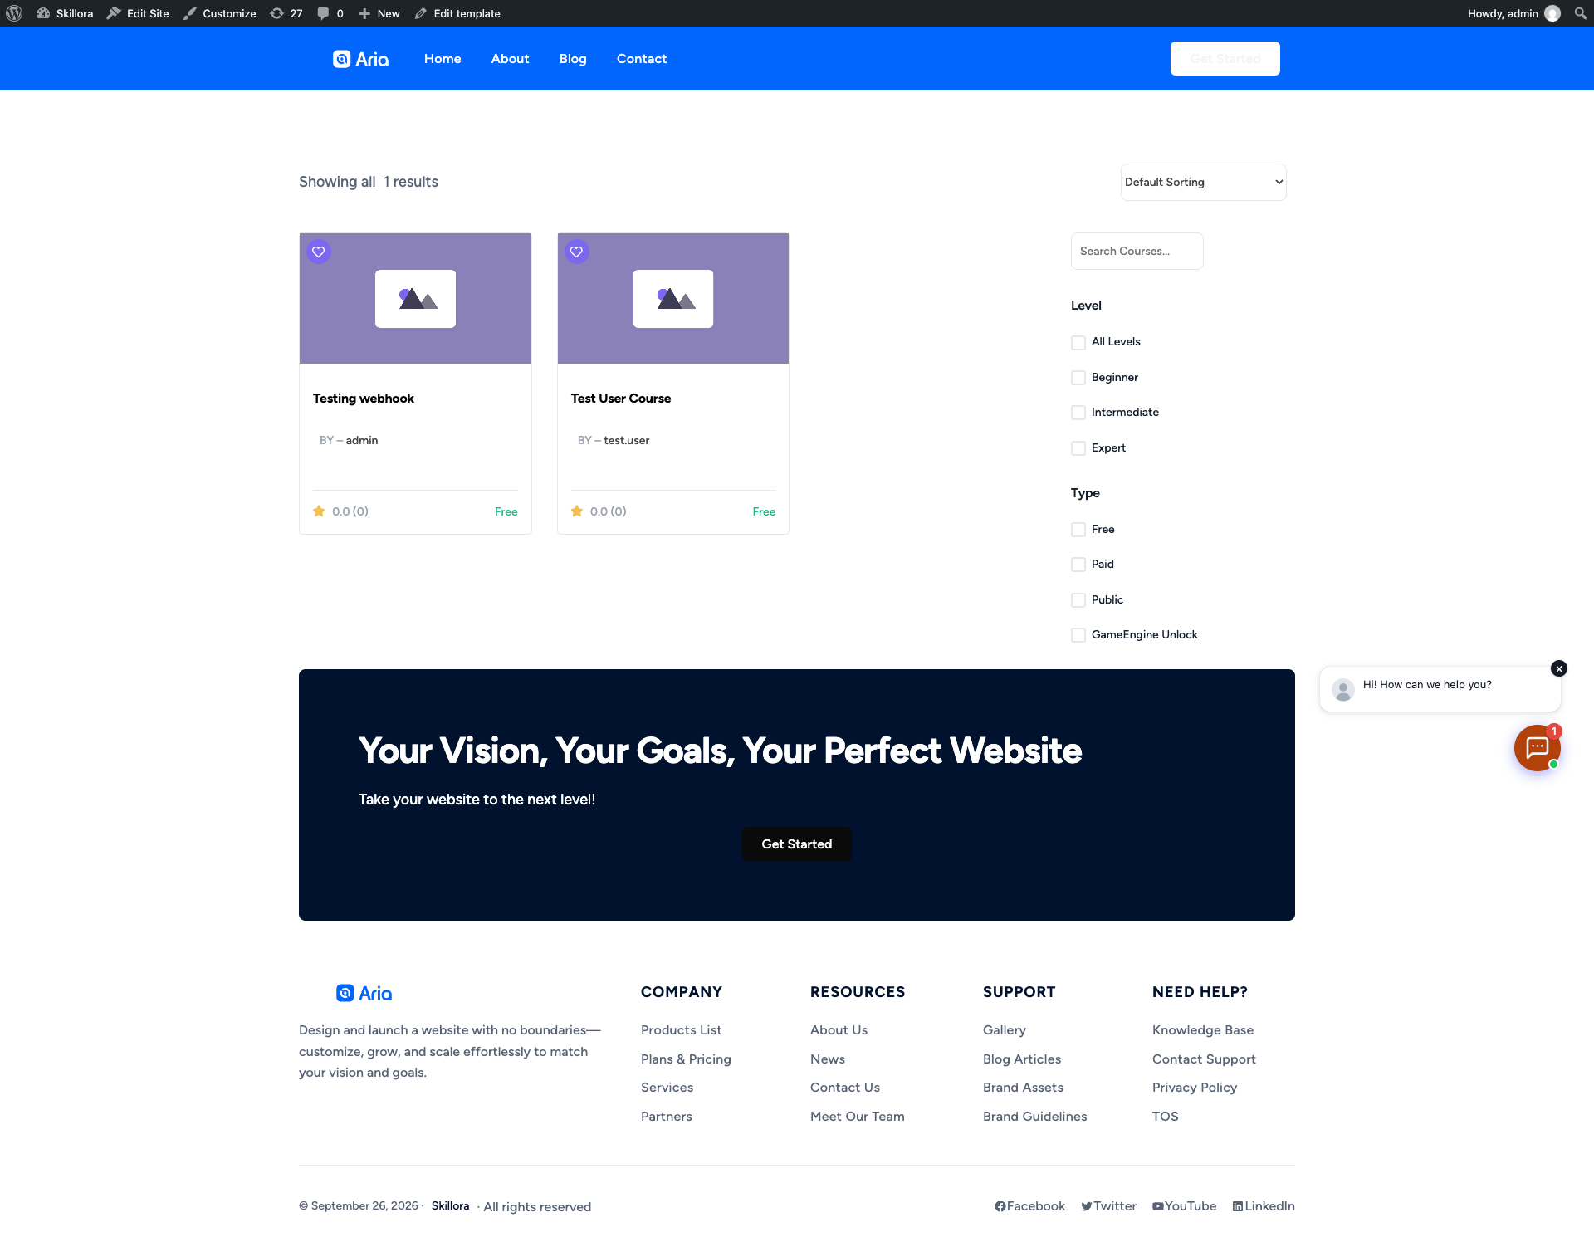Image resolution: width=1594 pixels, height=1247 pixels.
Task: Click the star rating on Testing webhook
Action: pos(319,511)
